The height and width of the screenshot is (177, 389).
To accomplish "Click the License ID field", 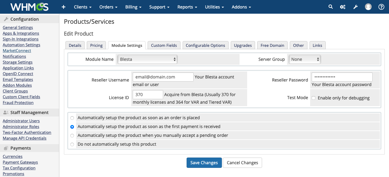I will point(148,95).
